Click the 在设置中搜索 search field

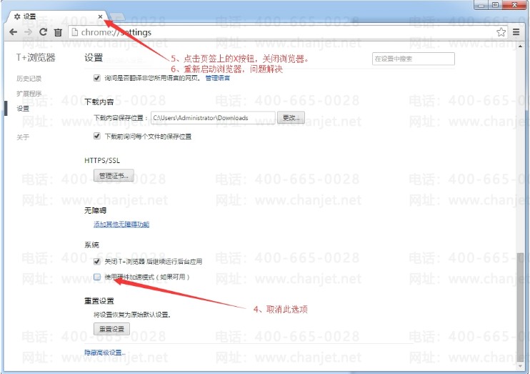click(x=413, y=59)
